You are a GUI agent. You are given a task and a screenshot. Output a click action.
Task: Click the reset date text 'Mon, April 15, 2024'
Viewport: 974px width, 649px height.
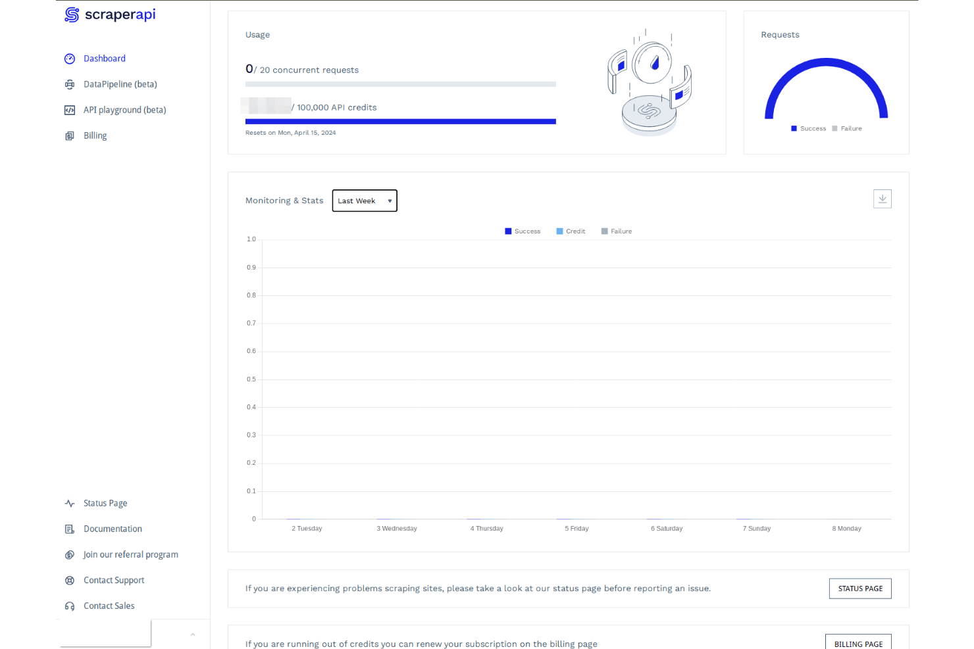(307, 133)
